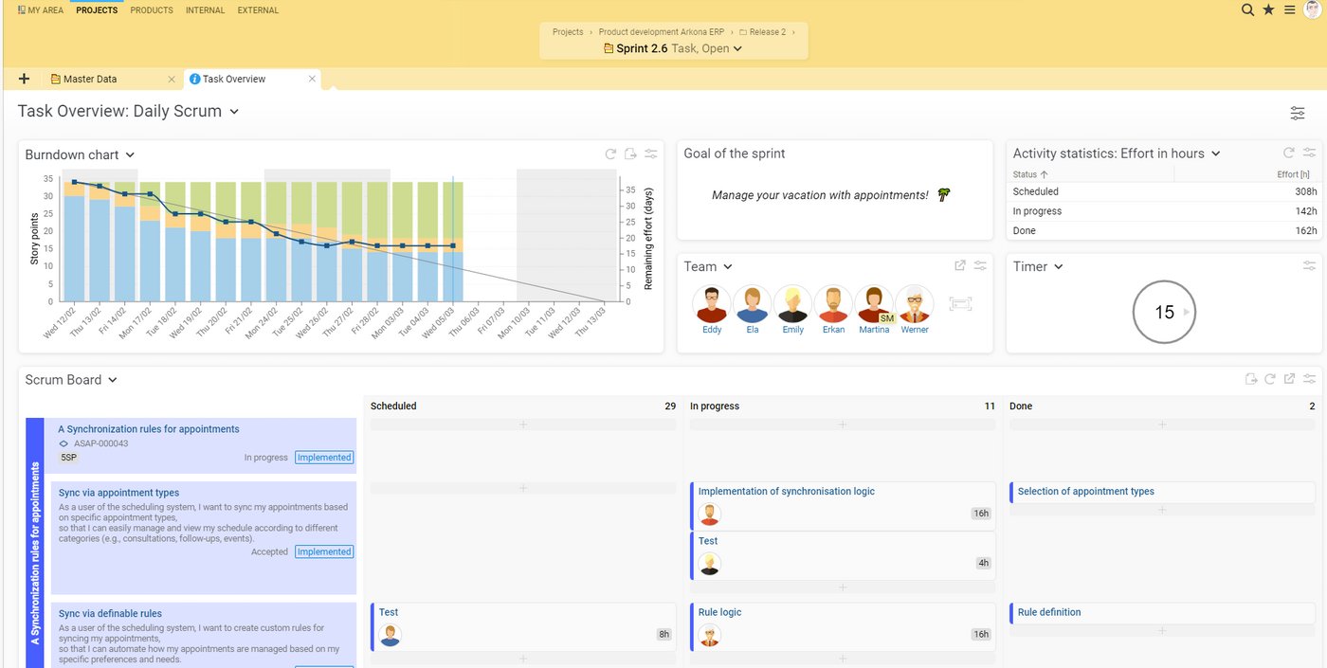Open Implementation of synchronisation logic task card

point(844,504)
